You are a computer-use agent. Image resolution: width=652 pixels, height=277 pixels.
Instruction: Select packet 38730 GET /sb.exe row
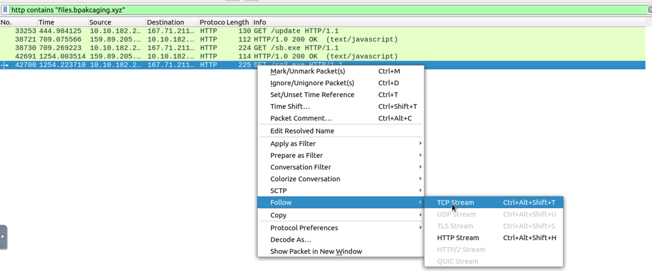pyautogui.click(x=323, y=48)
